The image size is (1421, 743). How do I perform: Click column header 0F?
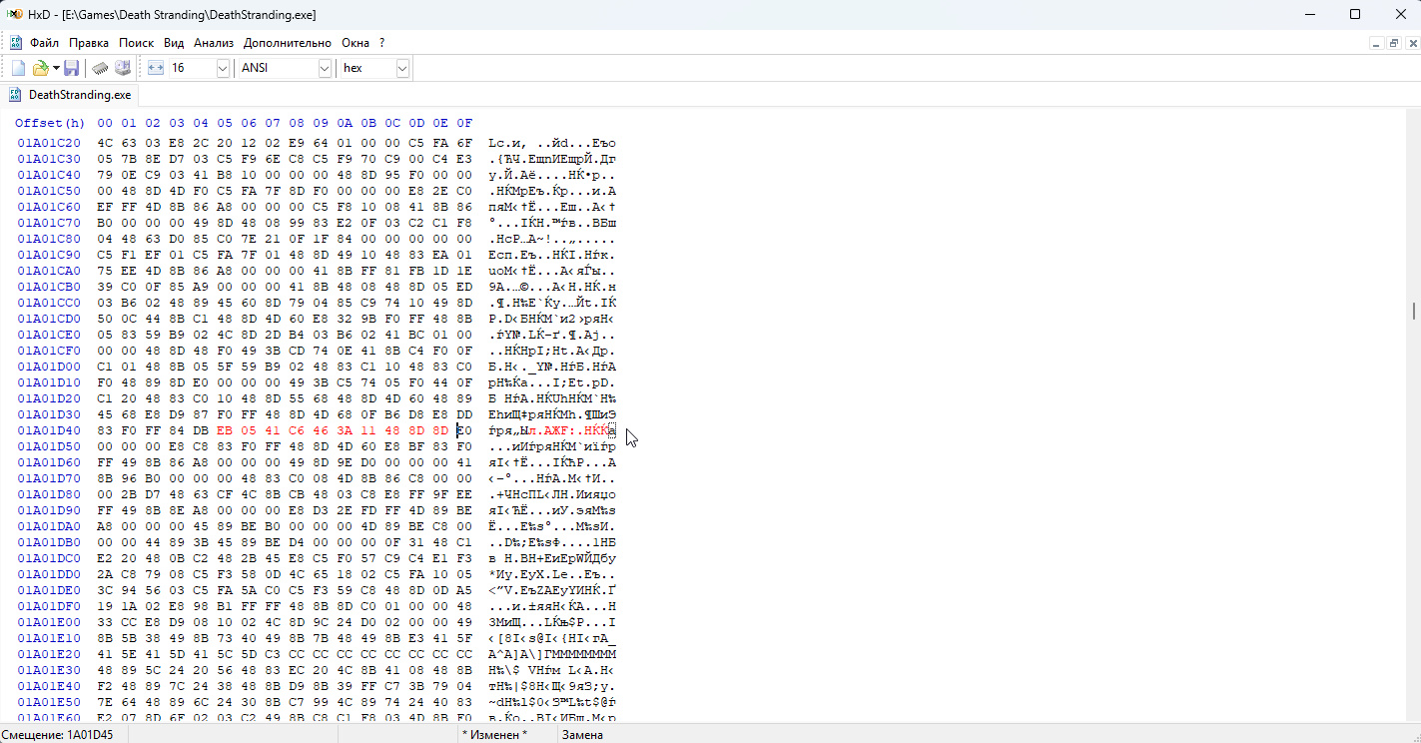pos(464,123)
